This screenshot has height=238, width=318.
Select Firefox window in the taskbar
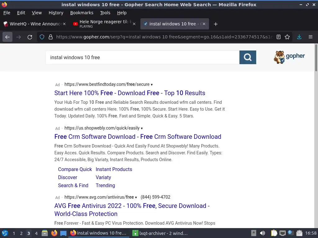coord(99,233)
